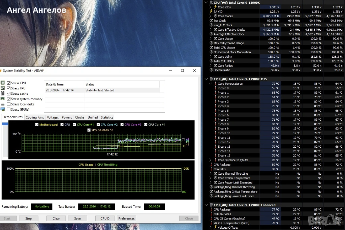The width and height of the screenshot is (345, 230).
Task: Open the Statistics tab
Action: 107,117
